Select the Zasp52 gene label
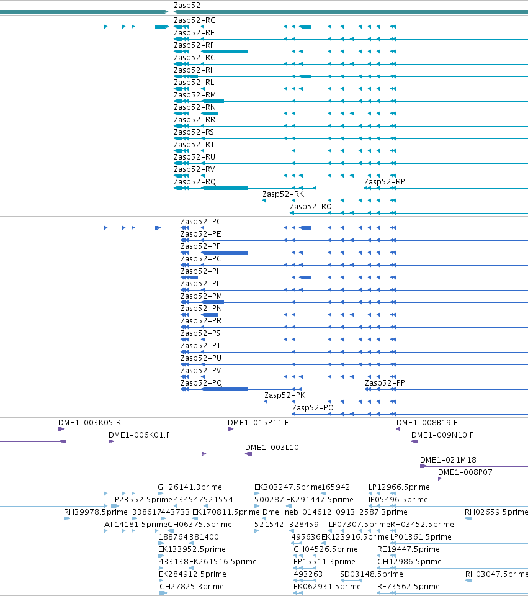 [x=187, y=6]
